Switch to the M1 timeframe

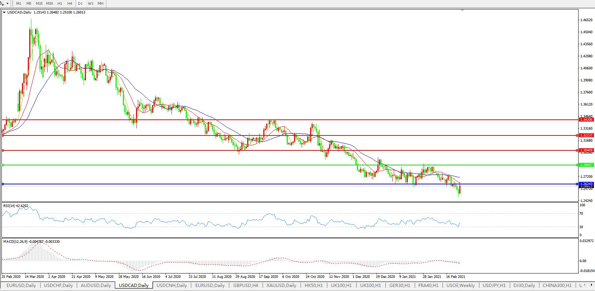(x=19, y=4)
